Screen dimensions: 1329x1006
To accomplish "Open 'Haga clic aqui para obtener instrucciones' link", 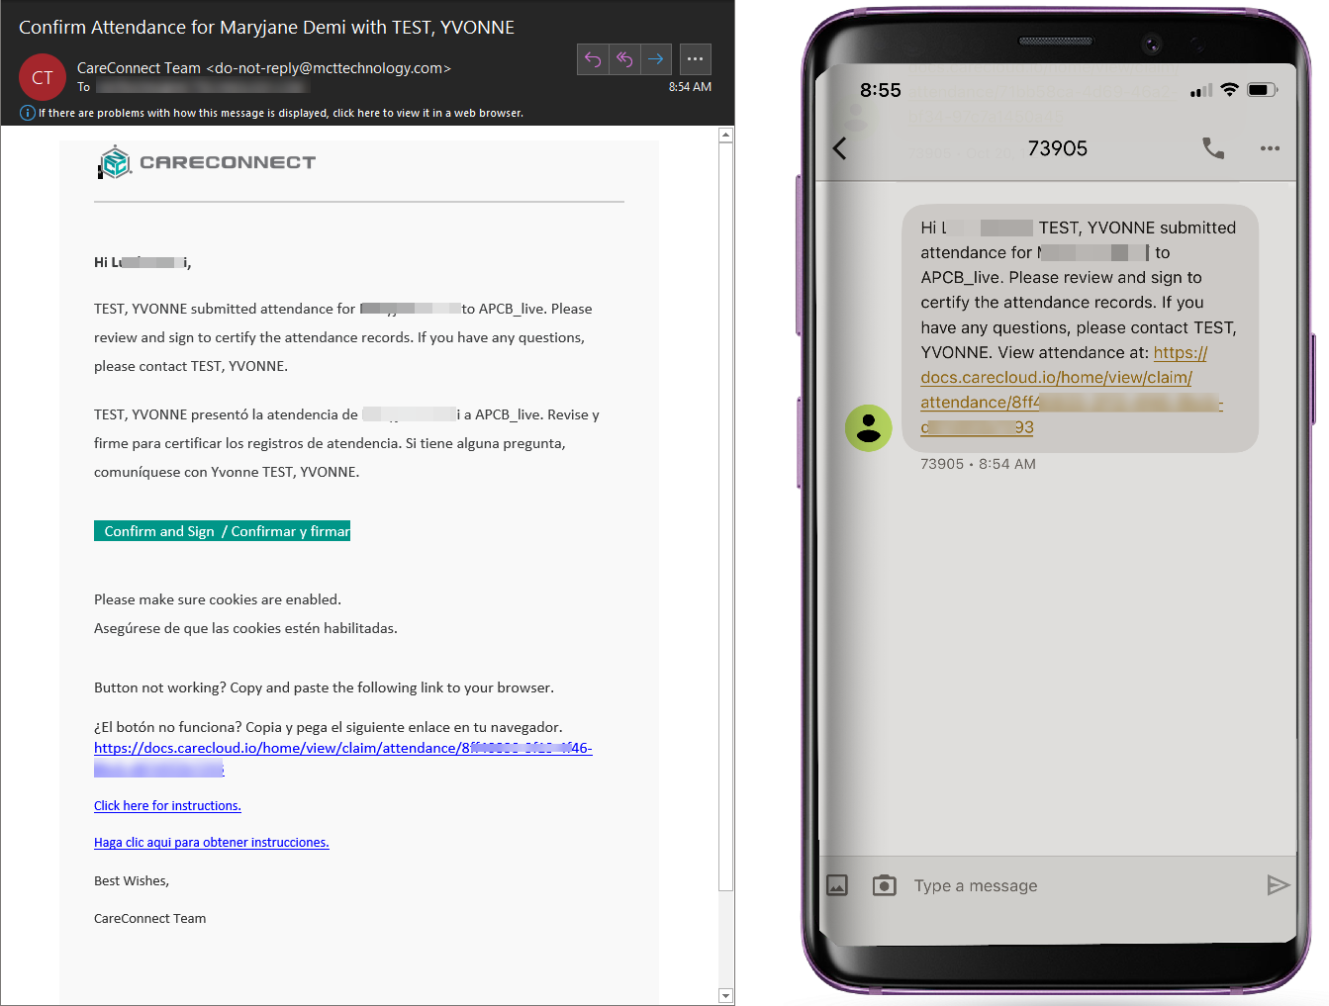I will (x=211, y=842).
